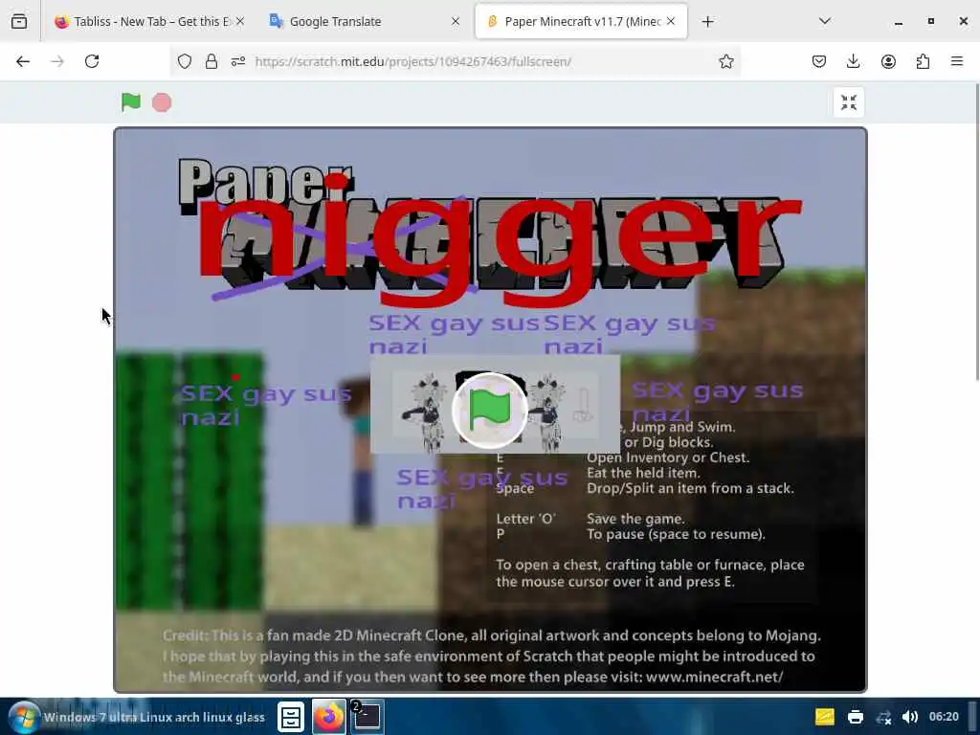980x735 pixels.
Task: Open the Firefox account menu
Action: point(888,61)
